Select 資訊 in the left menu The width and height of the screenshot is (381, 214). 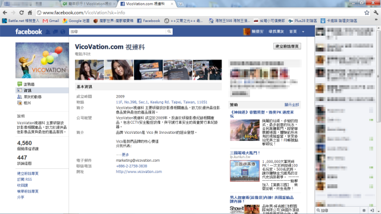42,90
